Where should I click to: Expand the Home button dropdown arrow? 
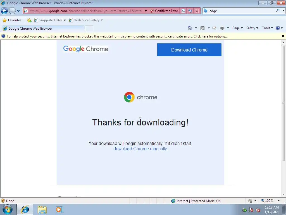196,28
